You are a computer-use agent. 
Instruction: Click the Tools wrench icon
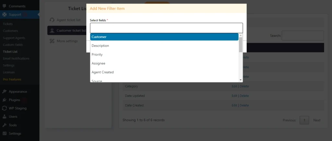coord(4,125)
